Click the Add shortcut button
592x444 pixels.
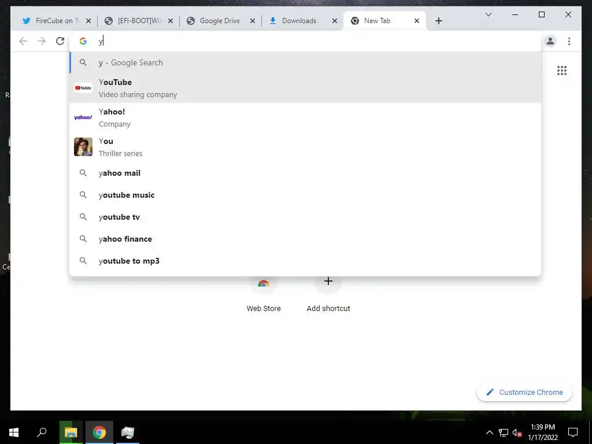click(328, 294)
